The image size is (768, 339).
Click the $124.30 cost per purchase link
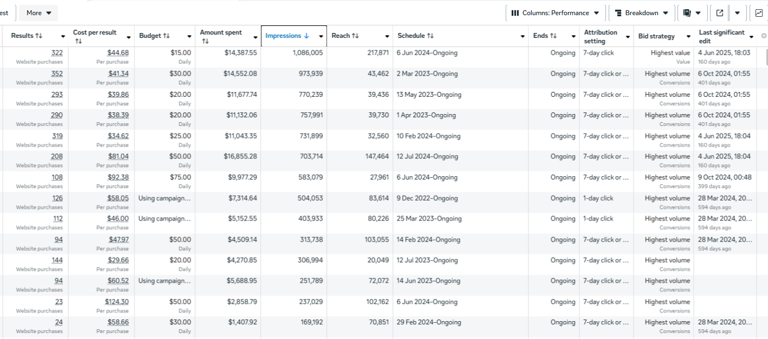[x=118, y=302]
